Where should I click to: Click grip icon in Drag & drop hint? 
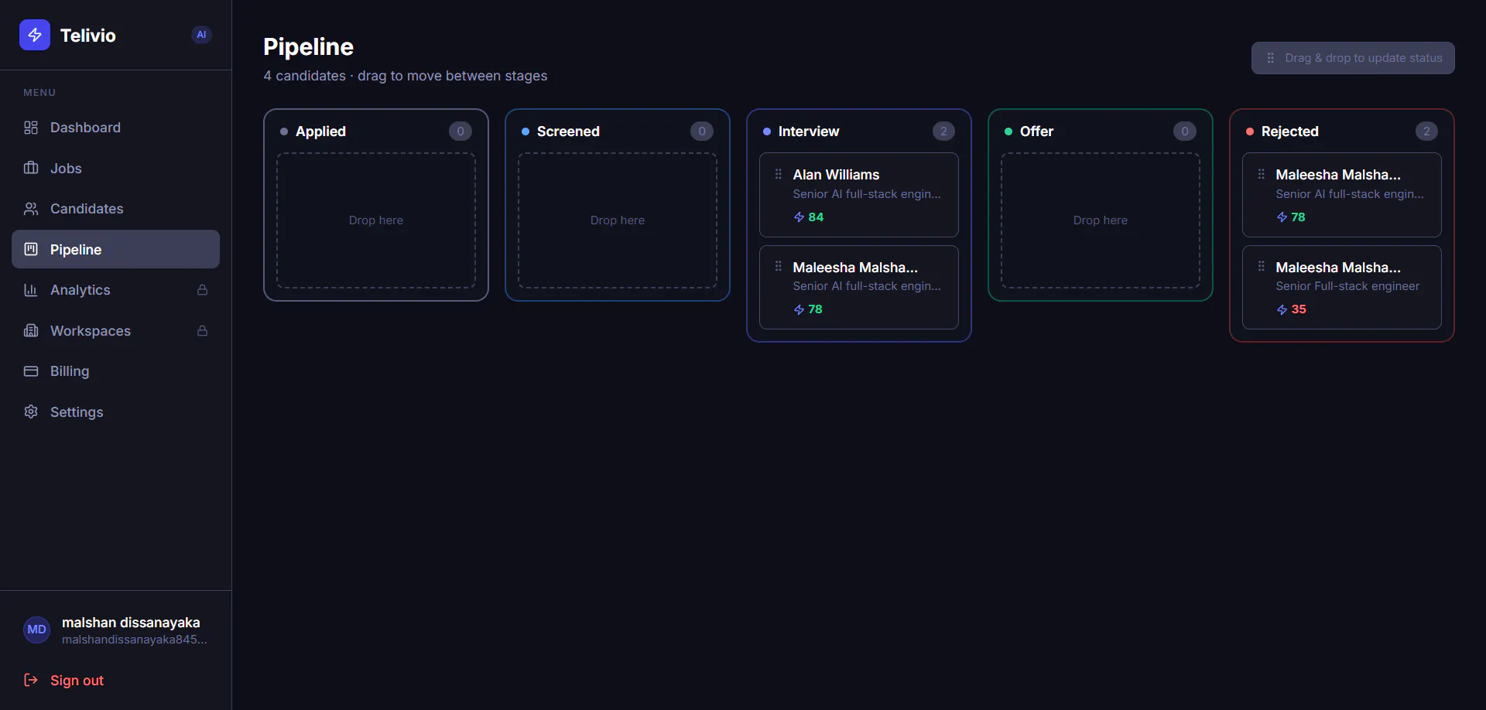pyautogui.click(x=1270, y=58)
